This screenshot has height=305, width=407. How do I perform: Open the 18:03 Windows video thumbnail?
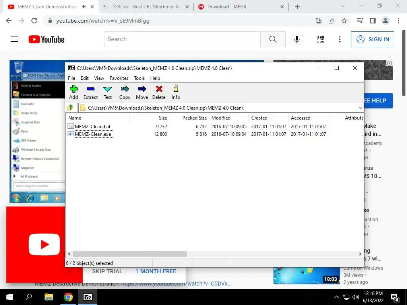coord(306,276)
